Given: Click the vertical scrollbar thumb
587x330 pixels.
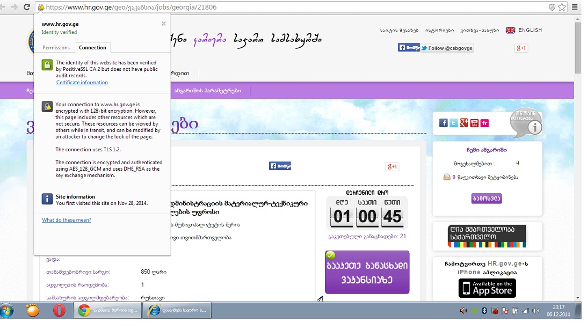Looking at the screenshot, I should pos(578,47).
